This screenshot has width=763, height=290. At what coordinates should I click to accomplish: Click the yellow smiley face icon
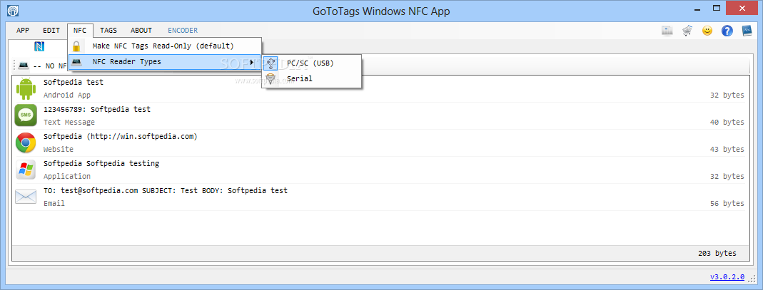pyautogui.click(x=707, y=31)
